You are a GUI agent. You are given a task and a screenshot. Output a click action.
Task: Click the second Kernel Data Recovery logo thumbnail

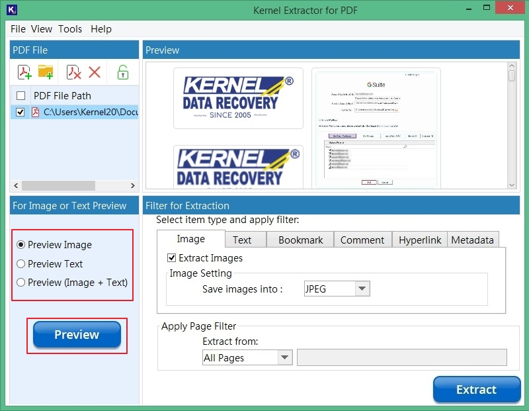(238, 167)
